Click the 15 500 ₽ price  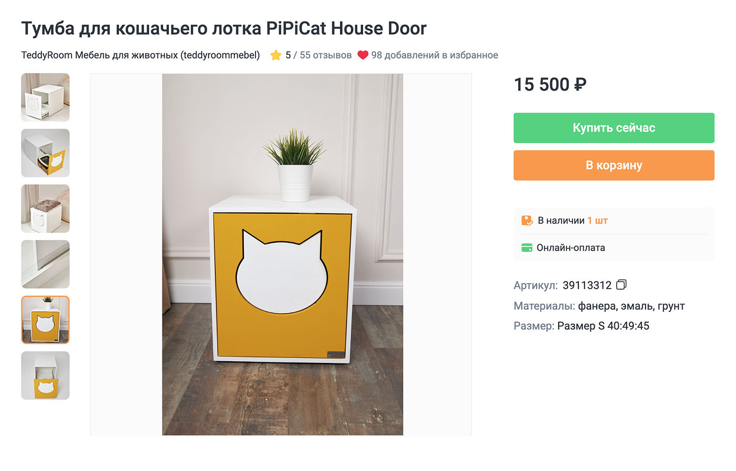pyautogui.click(x=550, y=85)
